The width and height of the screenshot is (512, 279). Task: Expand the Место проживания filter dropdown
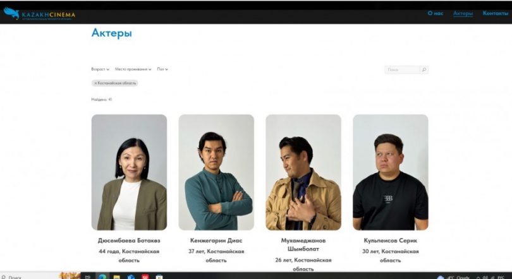(x=133, y=69)
